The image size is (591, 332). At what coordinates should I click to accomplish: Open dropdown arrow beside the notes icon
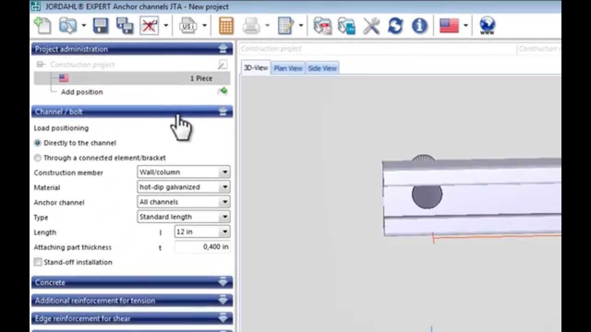click(301, 25)
